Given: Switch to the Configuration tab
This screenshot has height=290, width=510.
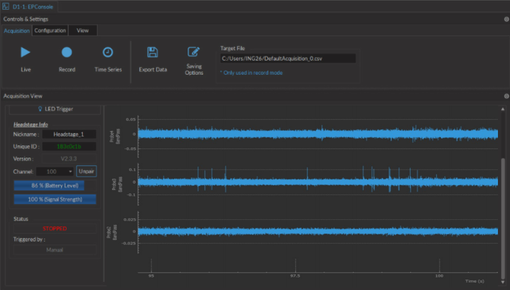Looking at the screenshot, I should (50, 30).
